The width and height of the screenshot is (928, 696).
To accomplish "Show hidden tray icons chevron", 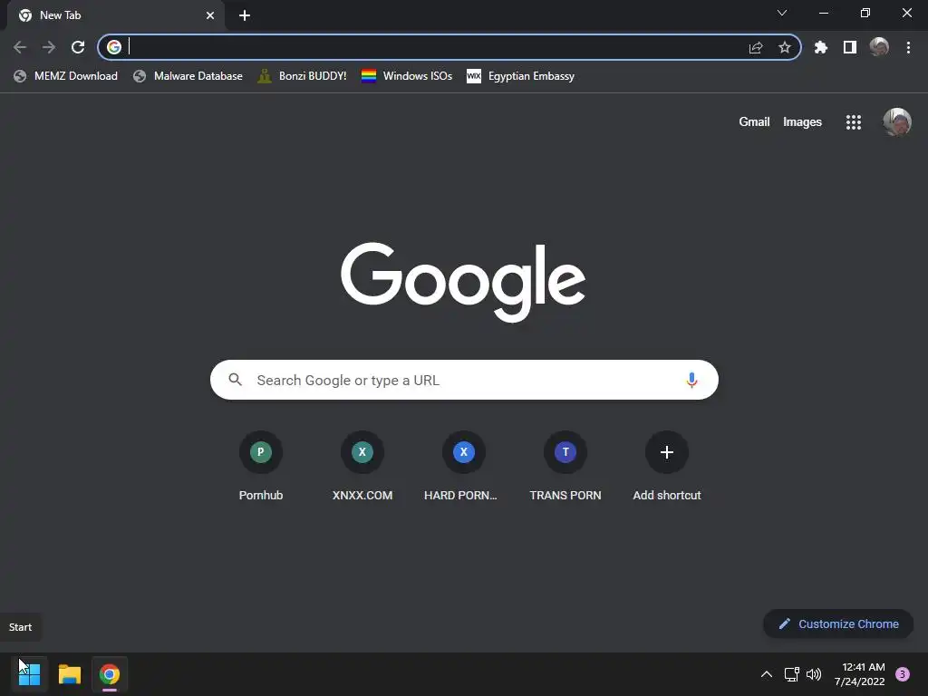I will [767, 674].
